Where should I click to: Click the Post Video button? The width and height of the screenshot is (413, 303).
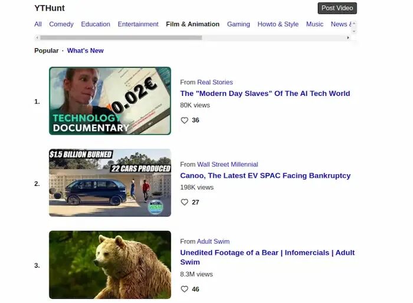tap(337, 8)
